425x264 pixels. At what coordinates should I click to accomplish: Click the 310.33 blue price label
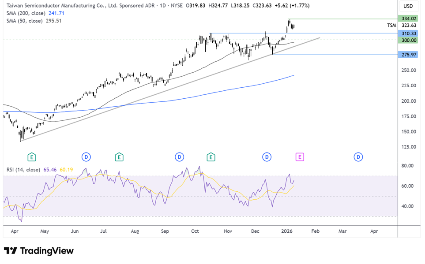[x=409, y=33]
